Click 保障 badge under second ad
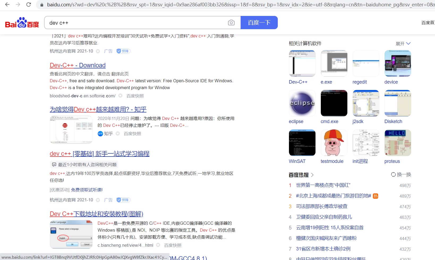This screenshot has width=435, height=260. click(123, 200)
